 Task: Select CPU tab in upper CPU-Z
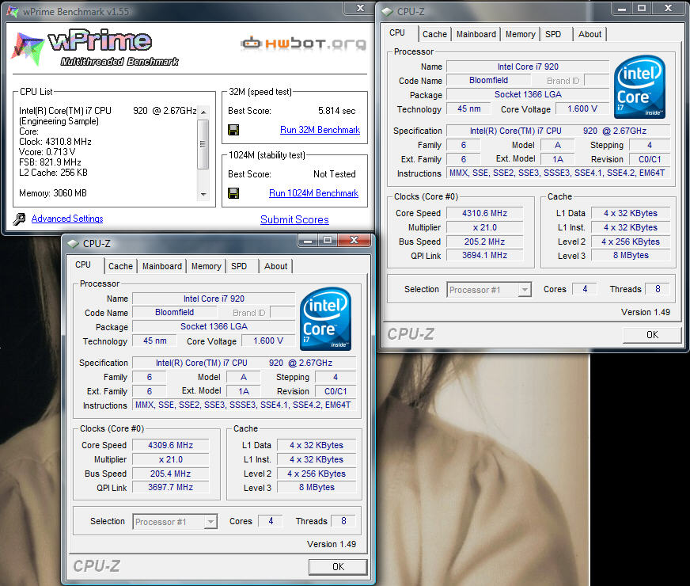397,33
